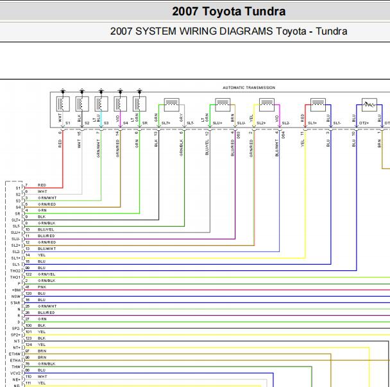Select the SLU coil symbol in transmission
This screenshot has width=390, height=387.
coord(223,104)
